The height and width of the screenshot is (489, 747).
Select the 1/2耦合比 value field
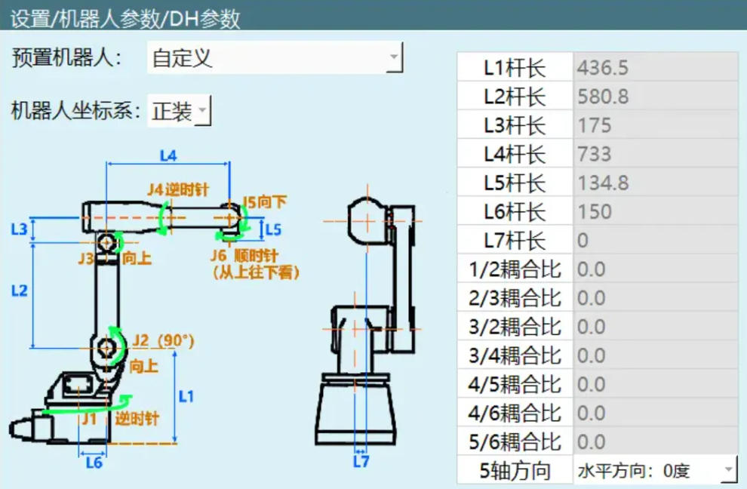(654, 269)
